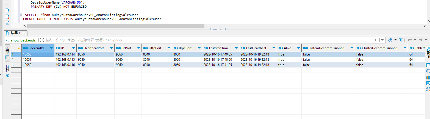Collapse the SELECT statement fold marker
Image resolution: width=430 pixels, height=119 pixels.
click(x=21, y=15)
